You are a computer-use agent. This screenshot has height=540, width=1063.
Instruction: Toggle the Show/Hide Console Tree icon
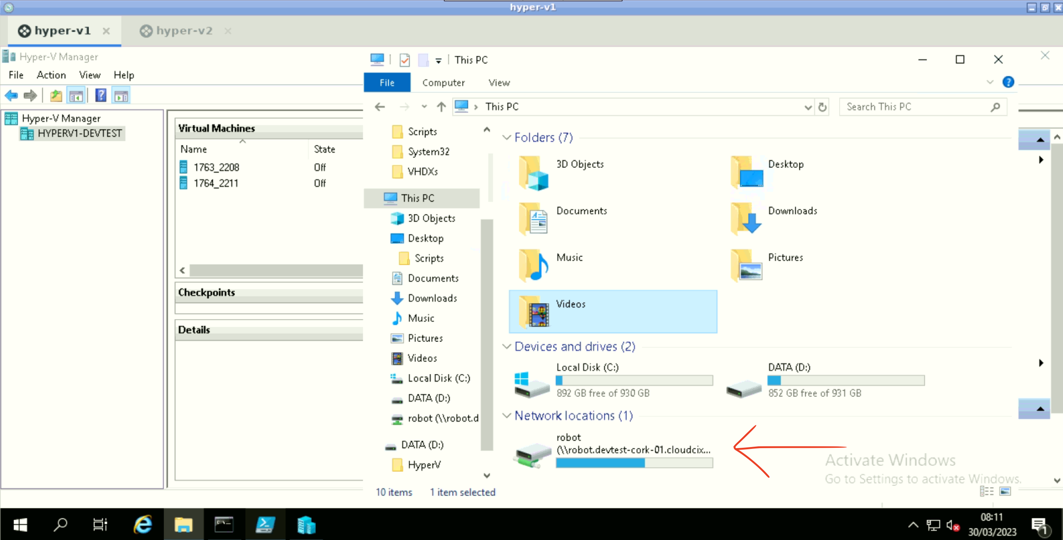[x=76, y=96]
